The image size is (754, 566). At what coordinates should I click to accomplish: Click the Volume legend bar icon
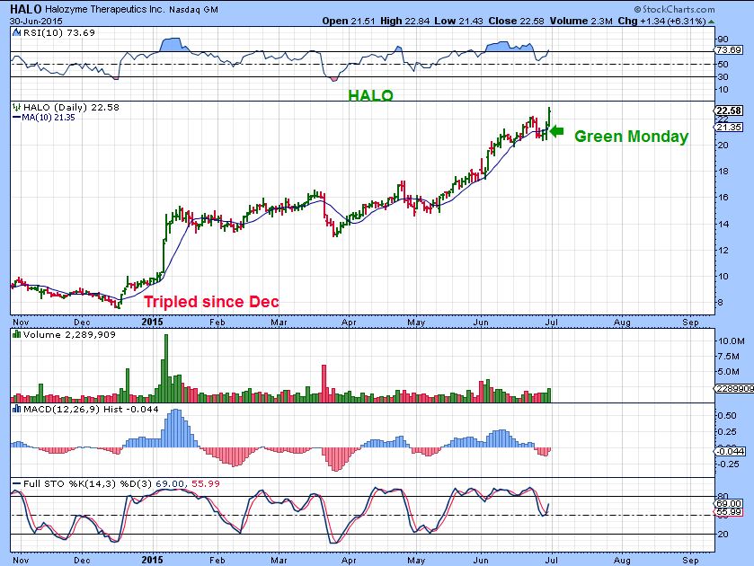(15, 333)
